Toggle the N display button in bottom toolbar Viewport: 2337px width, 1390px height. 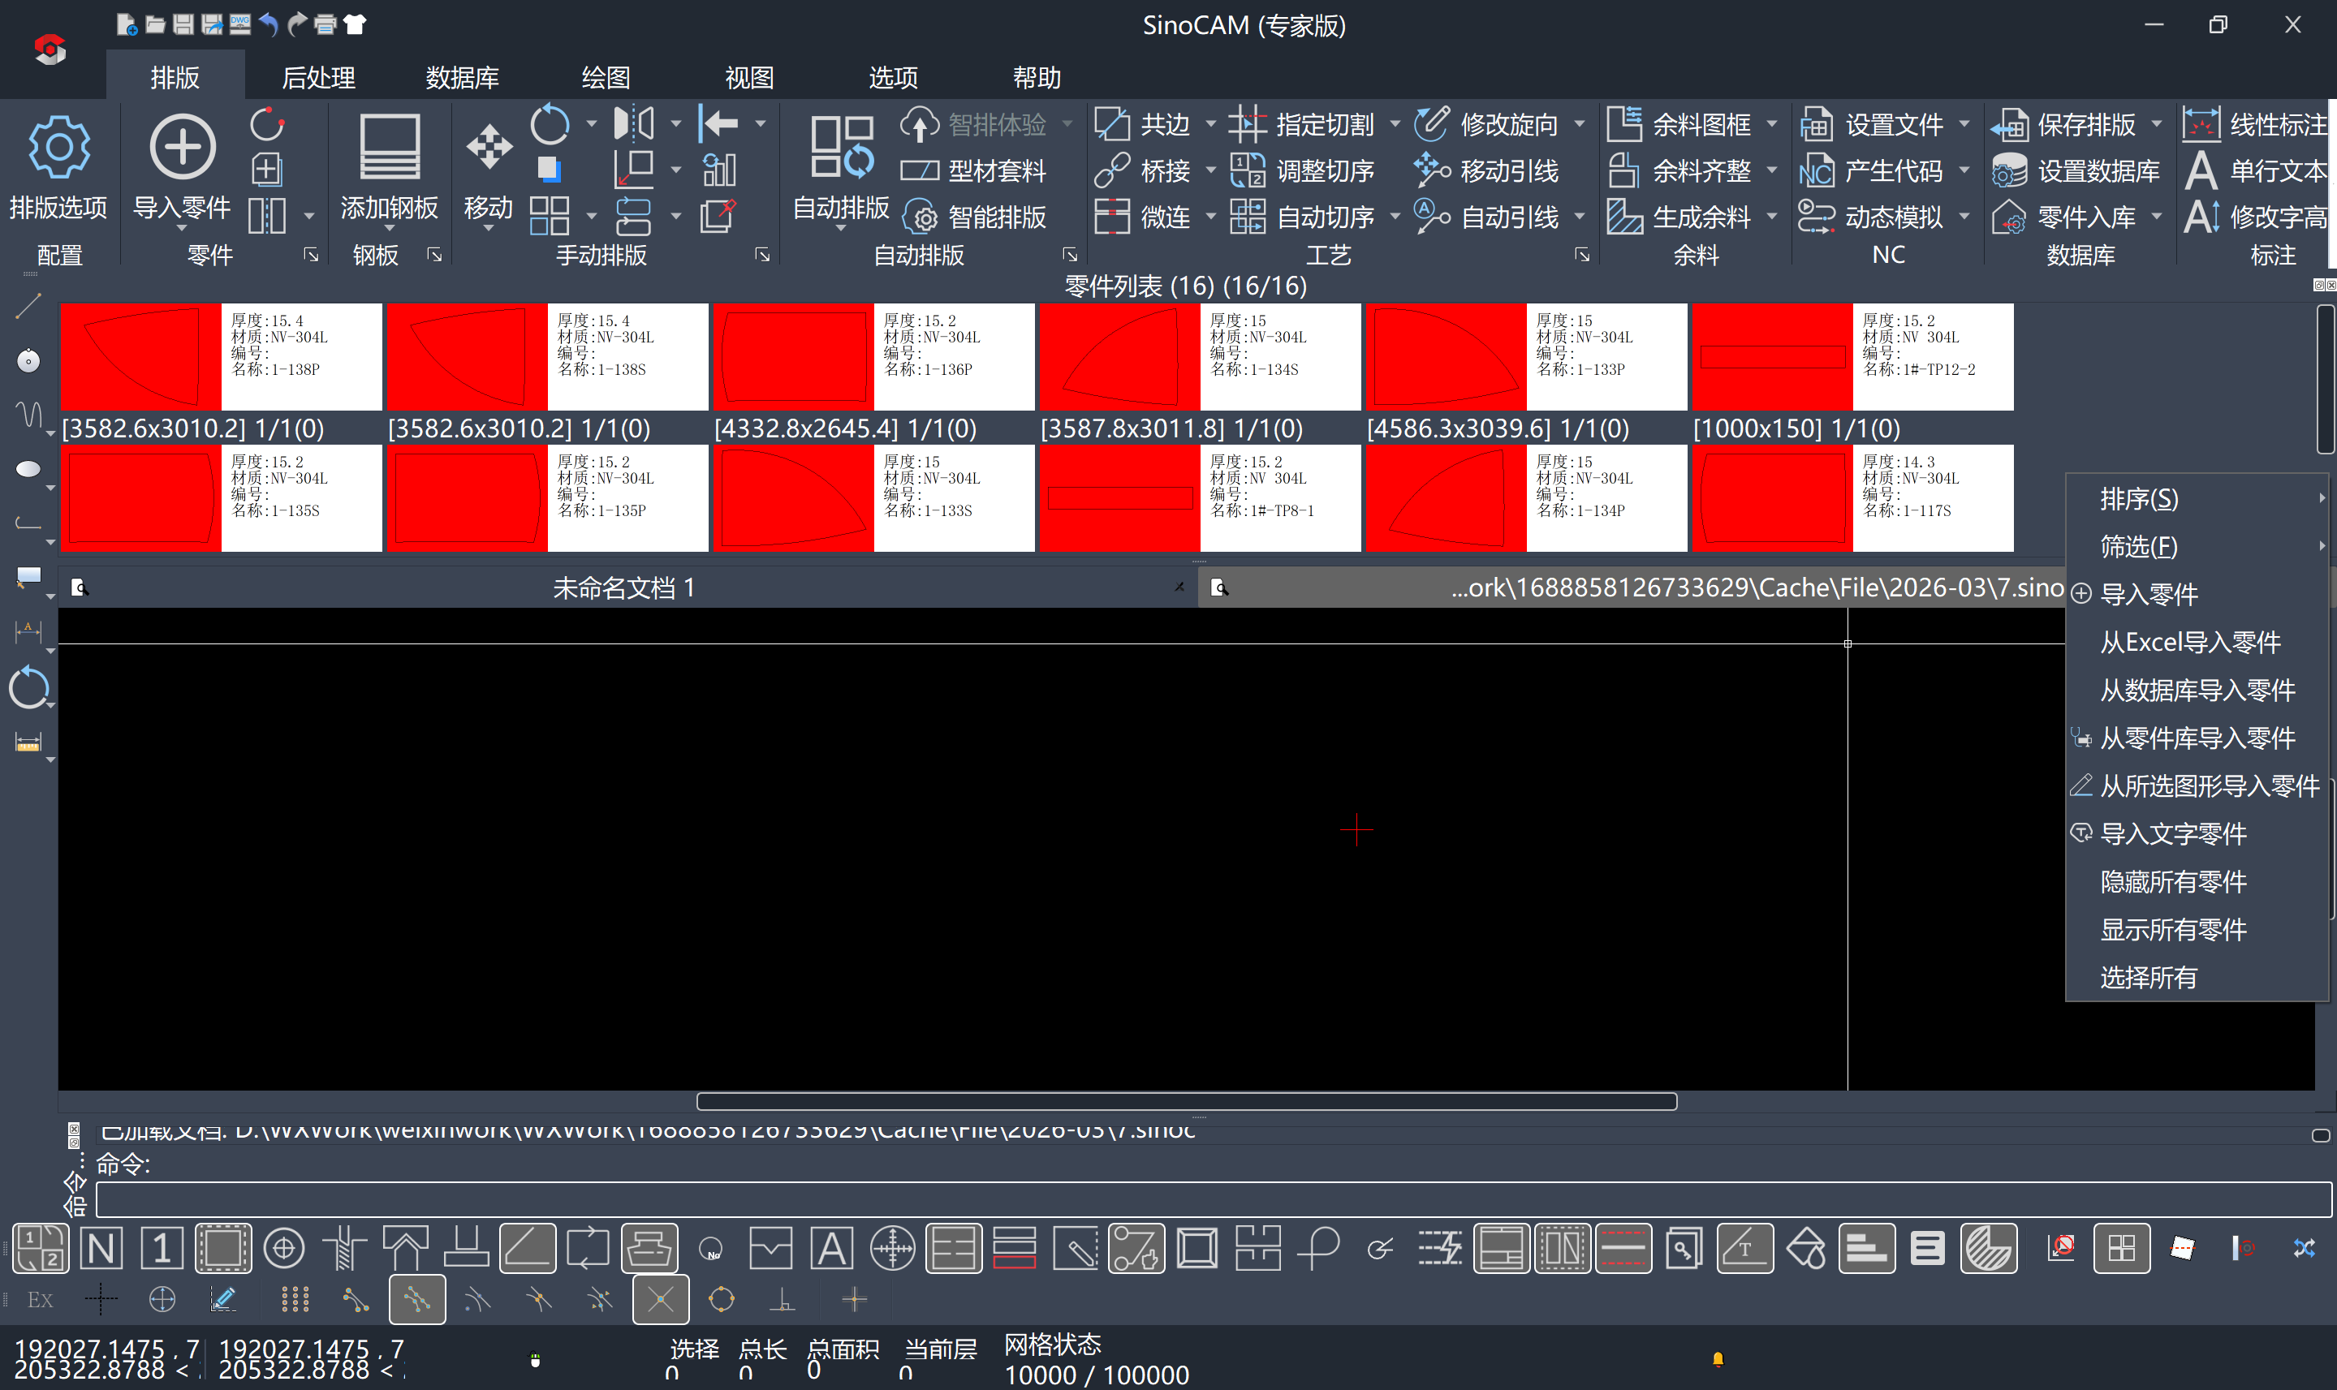[x=101, y=1249]
